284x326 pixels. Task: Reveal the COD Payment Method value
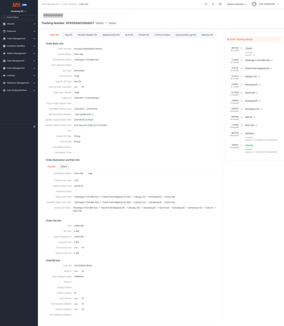coord(83,304)
